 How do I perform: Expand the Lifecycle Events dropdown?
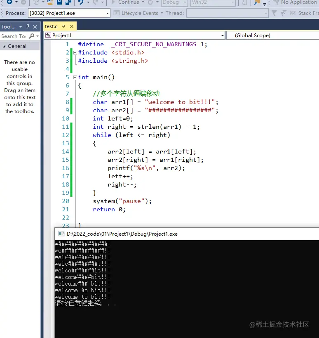tap(162, 13)
